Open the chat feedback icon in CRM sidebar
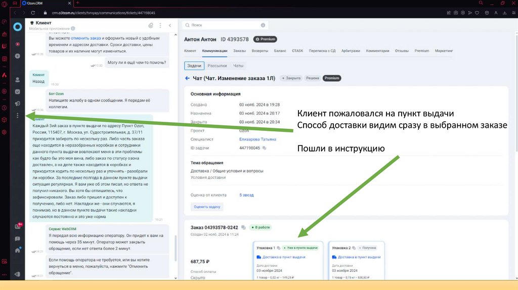Image resolution: width=518 pixels, height=290 pixels. point(18,238)
